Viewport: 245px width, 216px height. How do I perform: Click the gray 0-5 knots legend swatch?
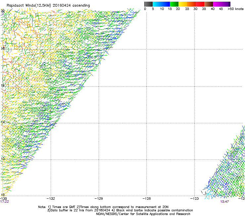pyautogui.click(x=148, y=4)
